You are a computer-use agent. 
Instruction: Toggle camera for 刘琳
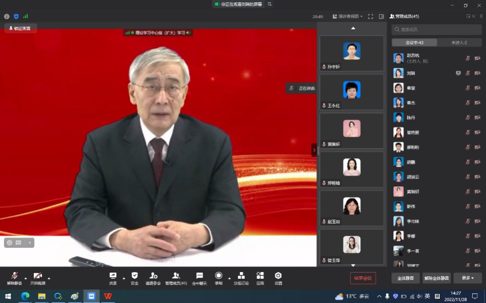[477, 73]
